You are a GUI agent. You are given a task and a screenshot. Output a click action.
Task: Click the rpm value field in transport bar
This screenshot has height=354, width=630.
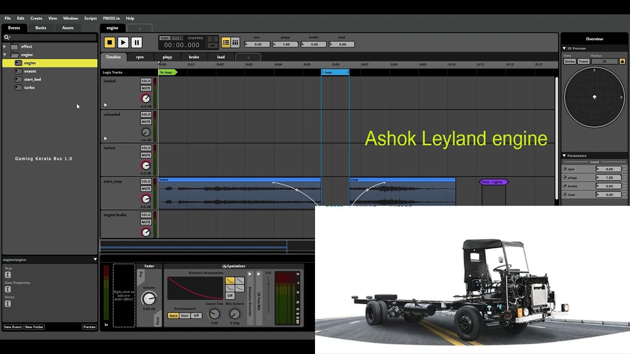click(x=257, y=44)
